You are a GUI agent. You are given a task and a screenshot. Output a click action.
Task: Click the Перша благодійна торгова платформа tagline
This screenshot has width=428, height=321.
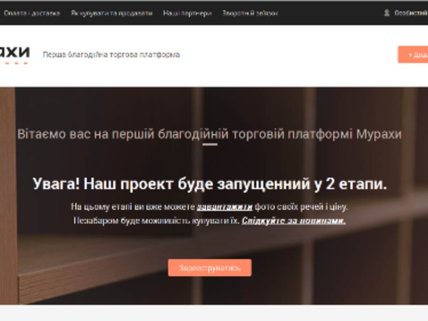111,54
